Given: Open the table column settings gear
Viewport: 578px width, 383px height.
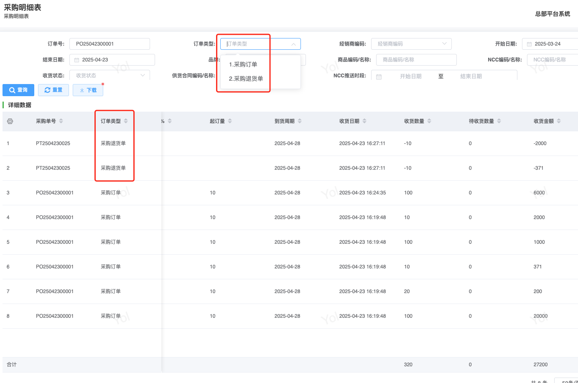Looking at the screenshot, I should 10,121.
